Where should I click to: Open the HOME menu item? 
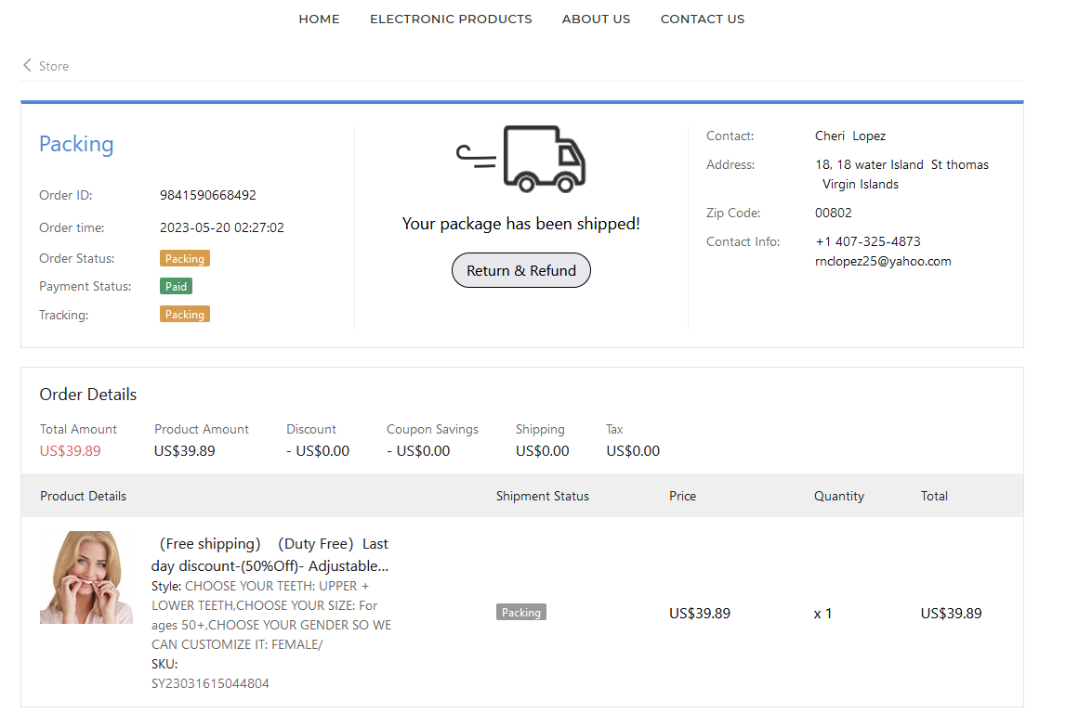(319, 19)
